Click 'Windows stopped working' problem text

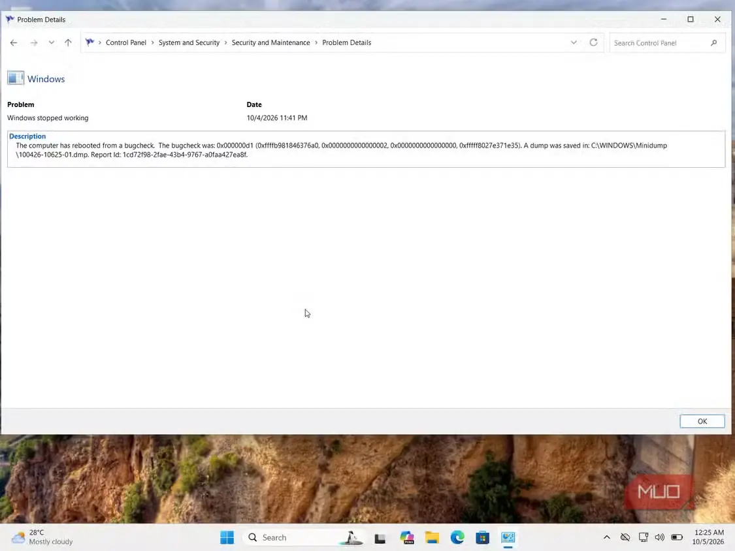point(48,118)
